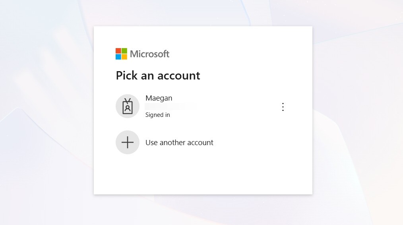Image resolution: width=403 pixels, height=225 pixels.
Task: Click the plus circle icon
Action: click(128, 142)
